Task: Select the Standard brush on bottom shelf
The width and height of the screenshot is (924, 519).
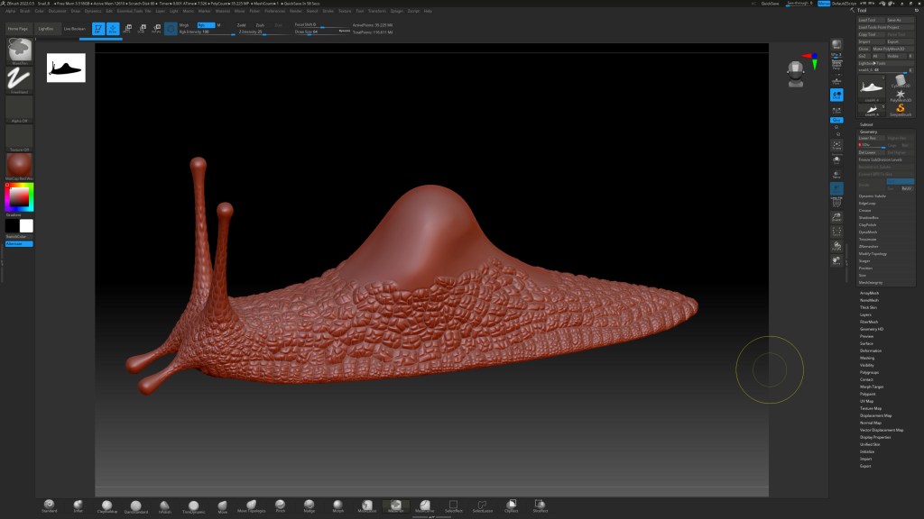Action: point(49,505)
